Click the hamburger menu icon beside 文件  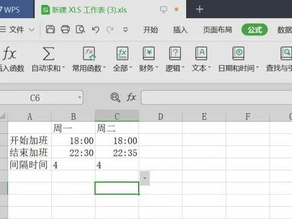pos(3,30)
